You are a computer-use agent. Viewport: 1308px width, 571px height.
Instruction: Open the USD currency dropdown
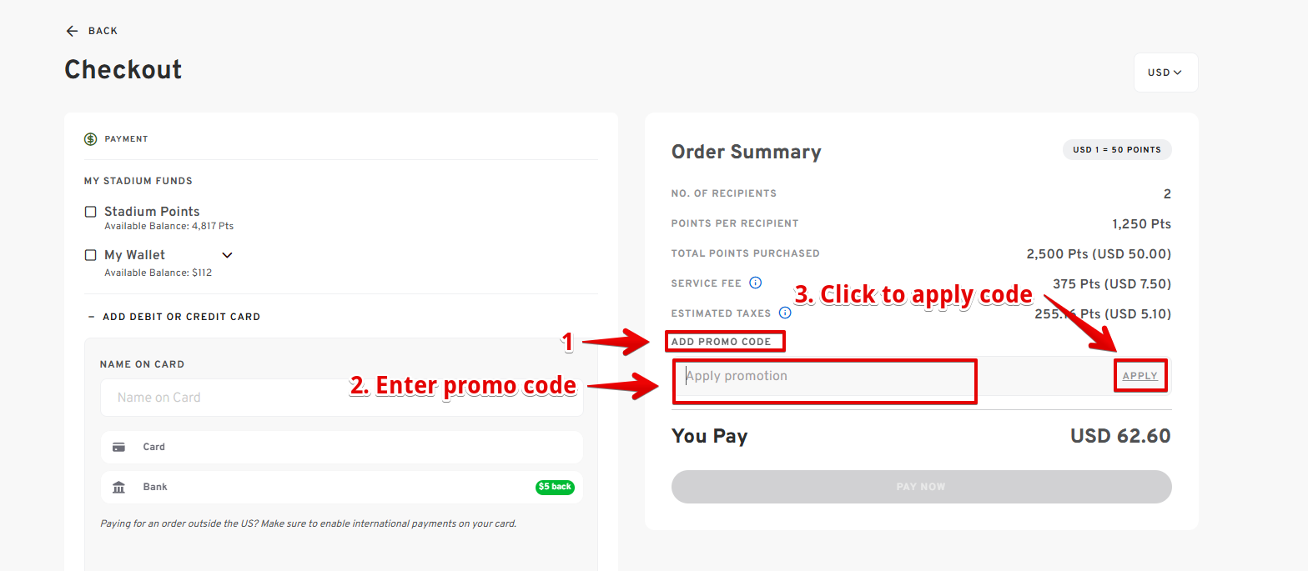click(x=1165, y=73)
